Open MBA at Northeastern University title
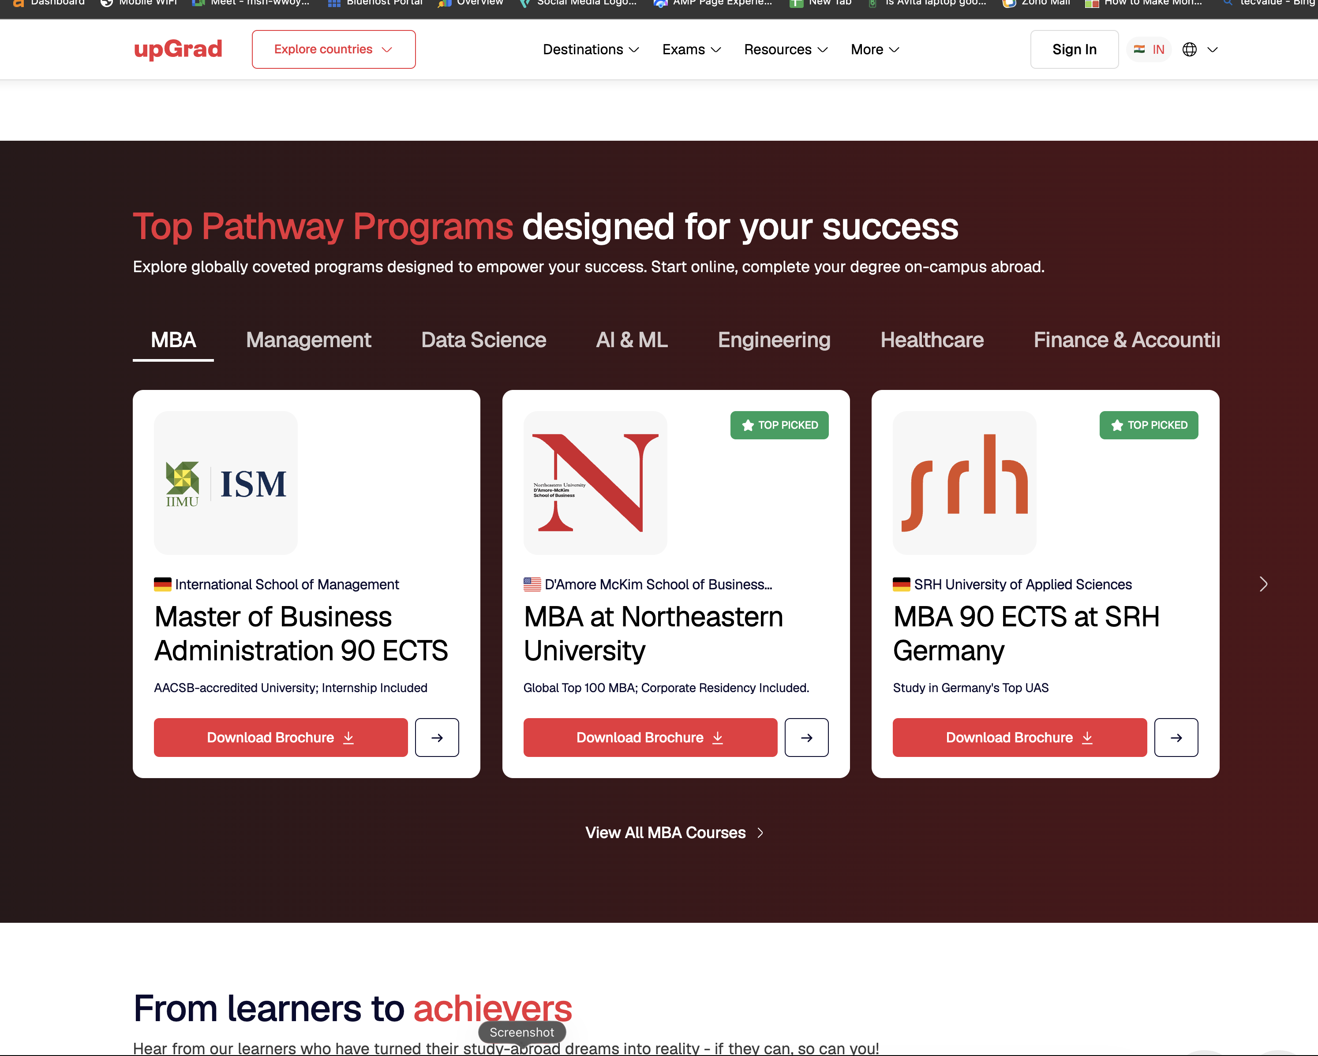1318x1056 pixels. pos(653,633)
